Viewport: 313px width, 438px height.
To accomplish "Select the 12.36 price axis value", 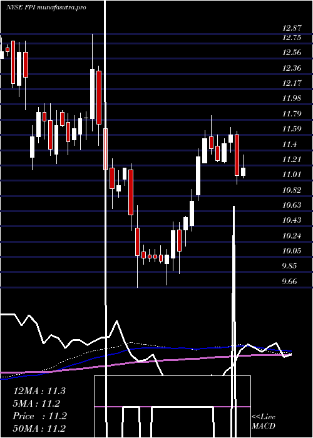I will pos(292,68).
